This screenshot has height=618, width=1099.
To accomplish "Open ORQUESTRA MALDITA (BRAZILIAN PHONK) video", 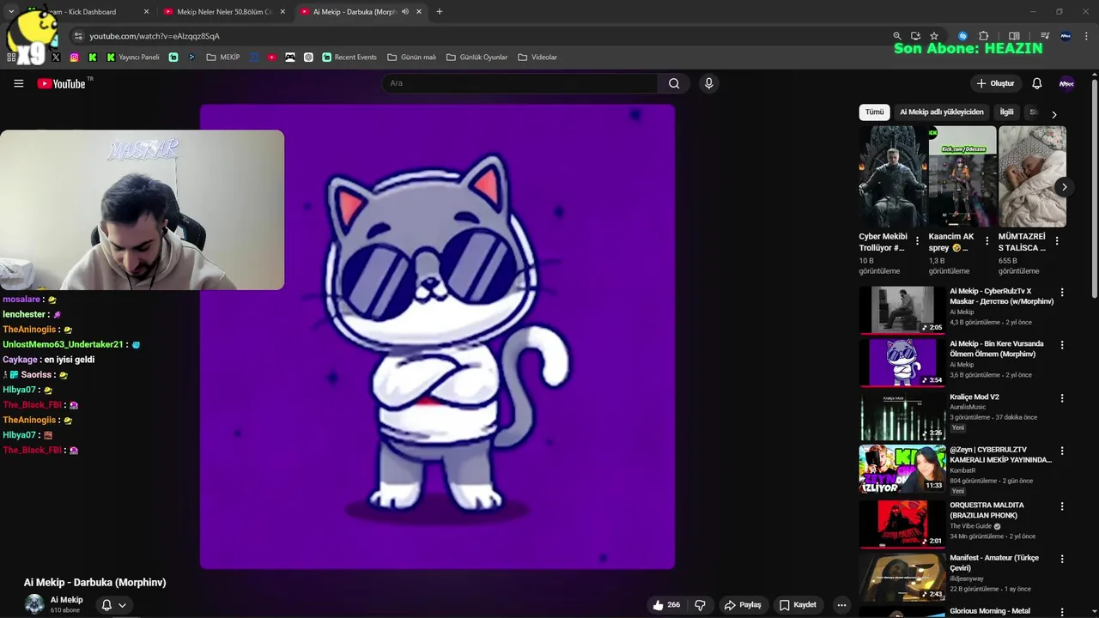I will pos(987,510).
